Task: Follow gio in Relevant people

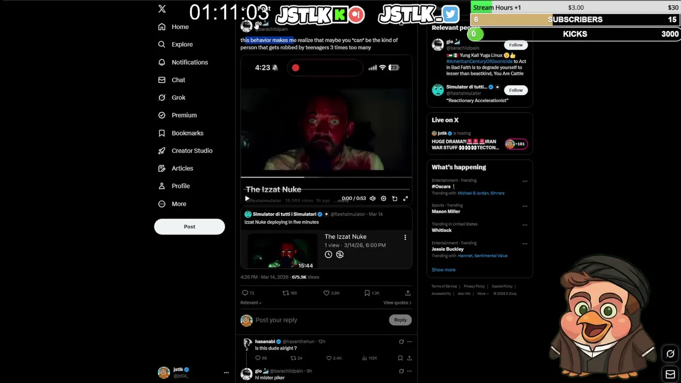Action: click(516, 45)
